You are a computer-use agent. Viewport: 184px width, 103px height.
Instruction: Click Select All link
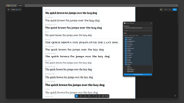(x=145, y=36)
